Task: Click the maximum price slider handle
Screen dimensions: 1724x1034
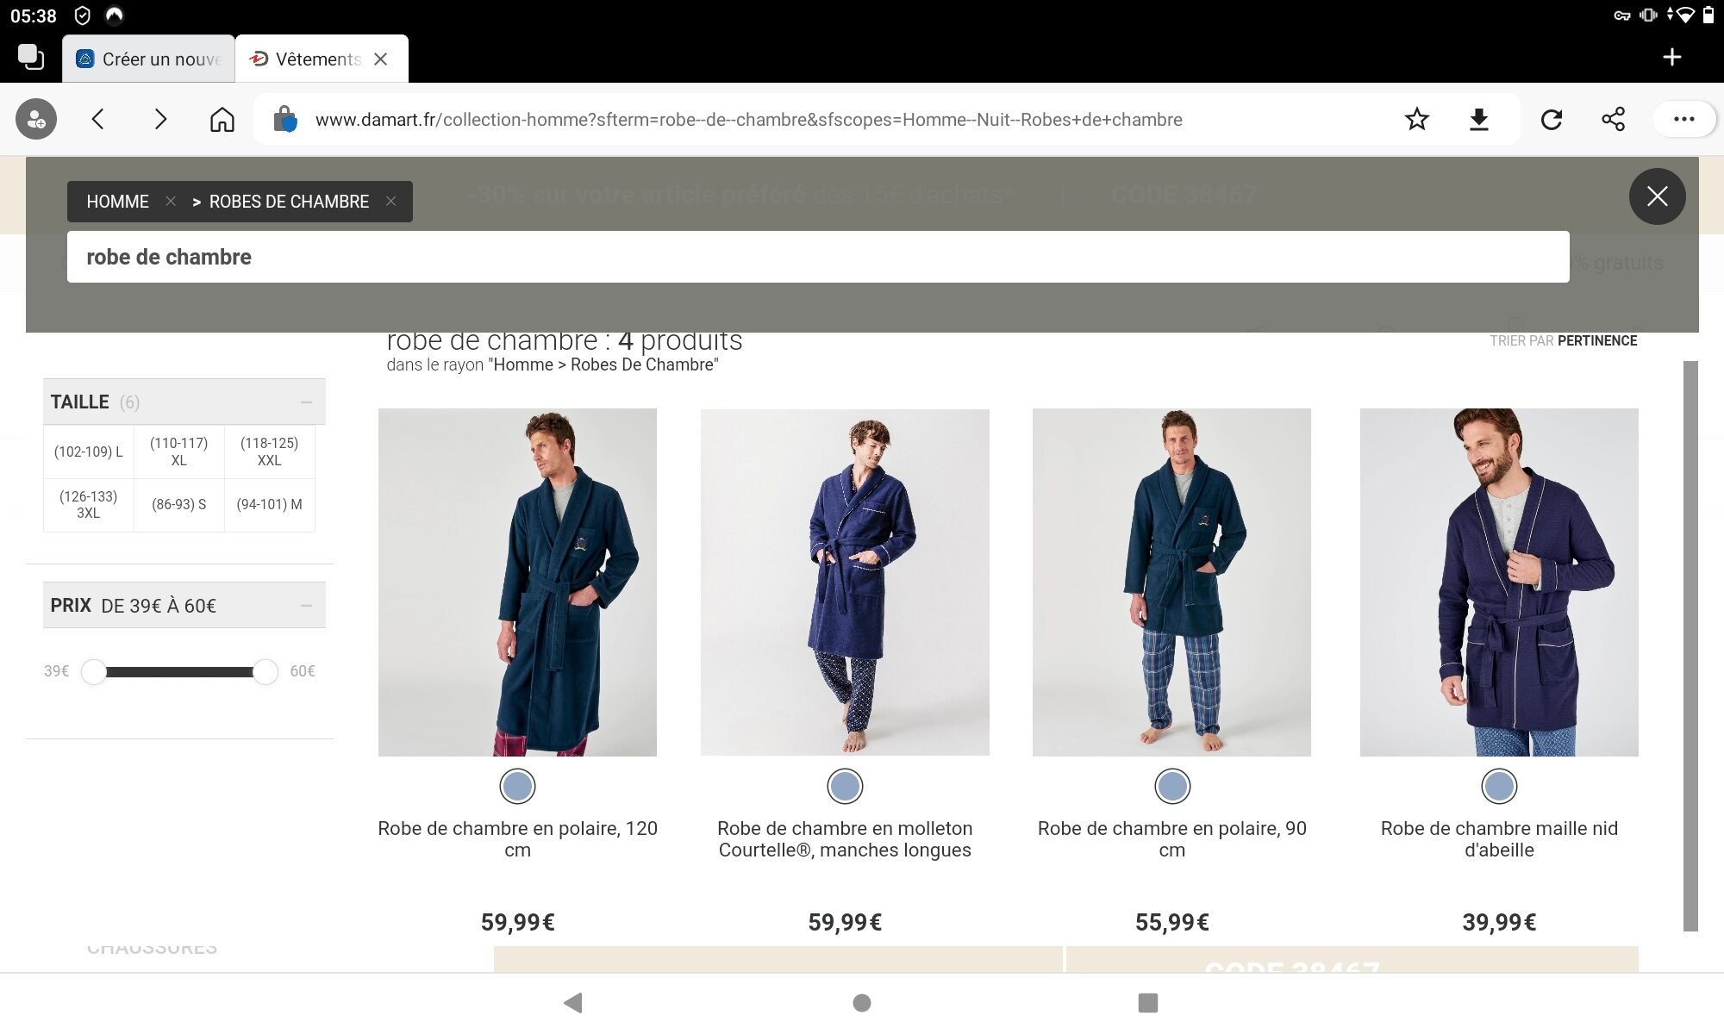Action: (265, 671)
